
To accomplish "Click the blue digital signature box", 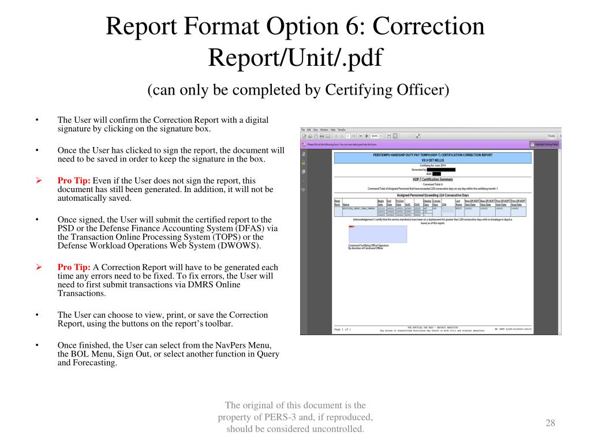I will [x=377, y=234].
